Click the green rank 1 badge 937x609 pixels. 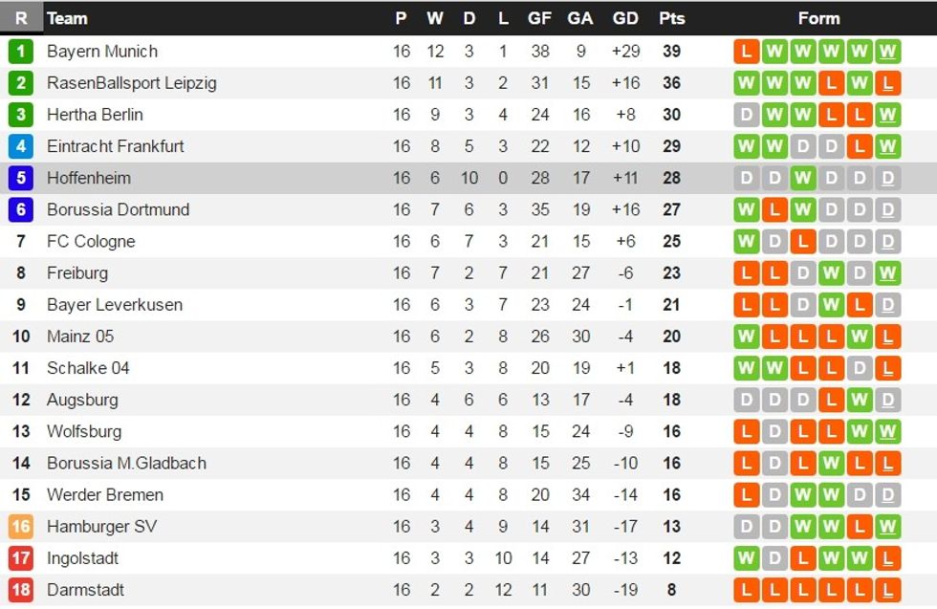[x=21, y=52]
